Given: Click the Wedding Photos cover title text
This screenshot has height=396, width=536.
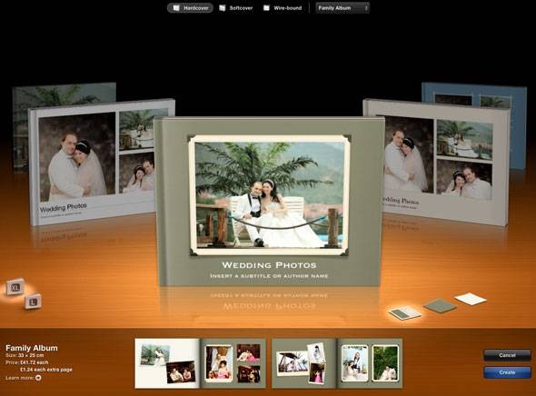Looking at the screenshot, I should pos(269,265).
